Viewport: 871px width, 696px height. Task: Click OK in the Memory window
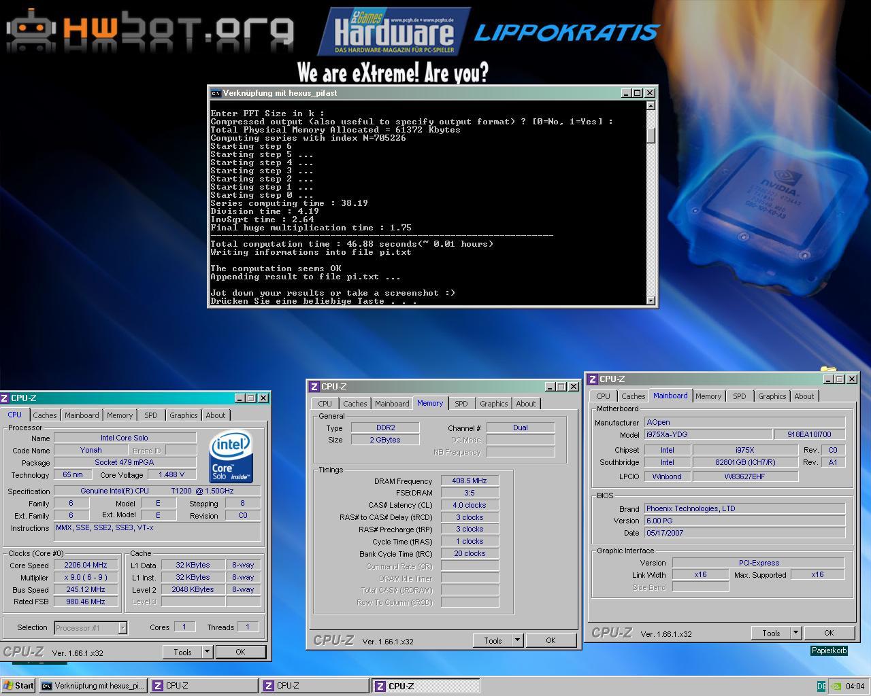point(550,640)
